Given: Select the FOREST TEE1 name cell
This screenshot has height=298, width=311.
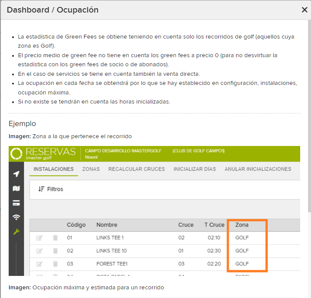Looking at the screenshot, I should click(112, 264).
